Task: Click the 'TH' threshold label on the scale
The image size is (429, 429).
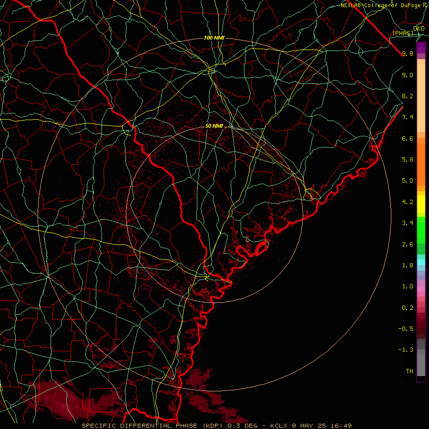Action: (409, 371)
